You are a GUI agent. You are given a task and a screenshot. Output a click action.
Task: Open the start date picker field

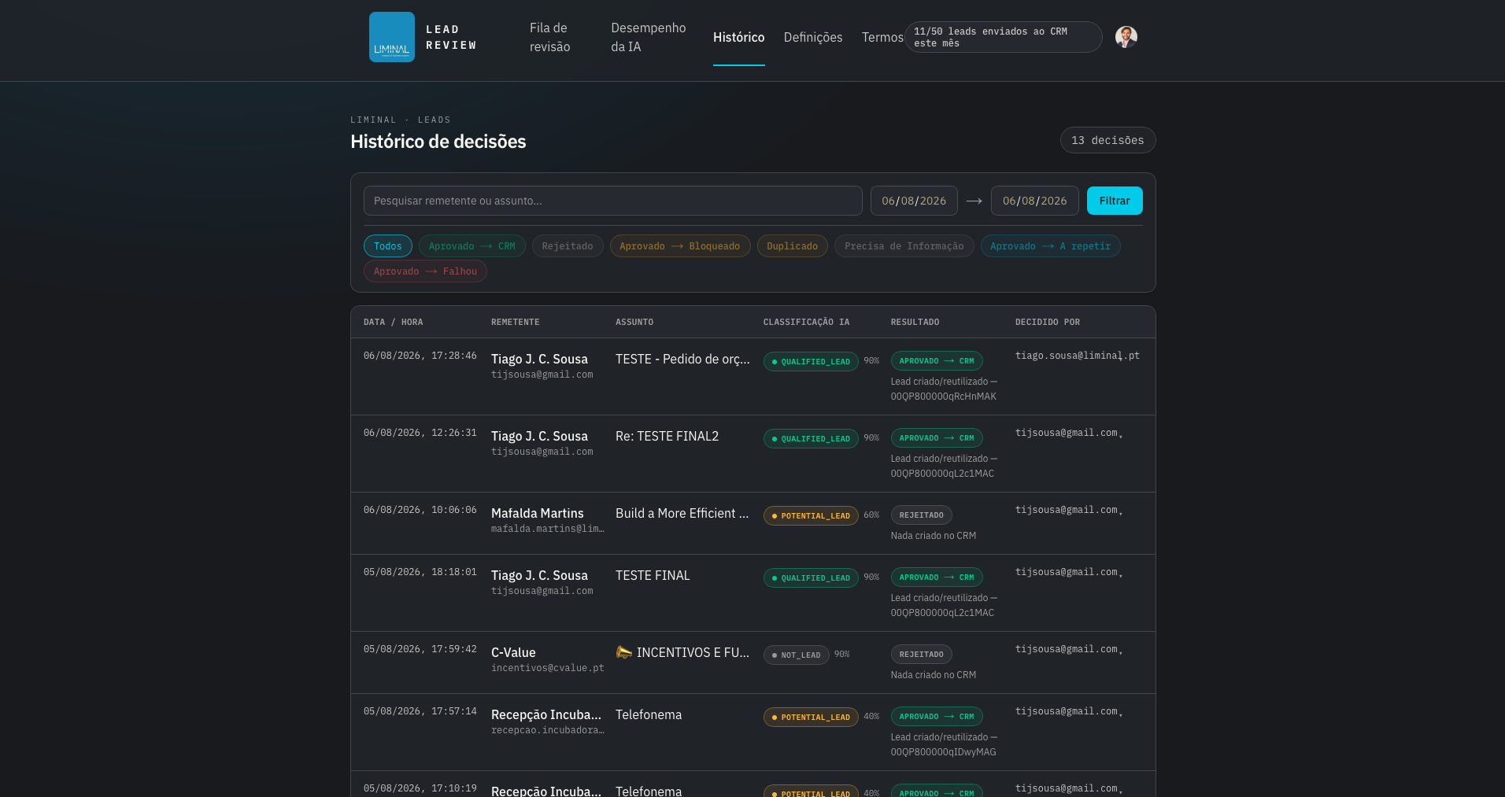pyautogui.click(x=914, y=201)
